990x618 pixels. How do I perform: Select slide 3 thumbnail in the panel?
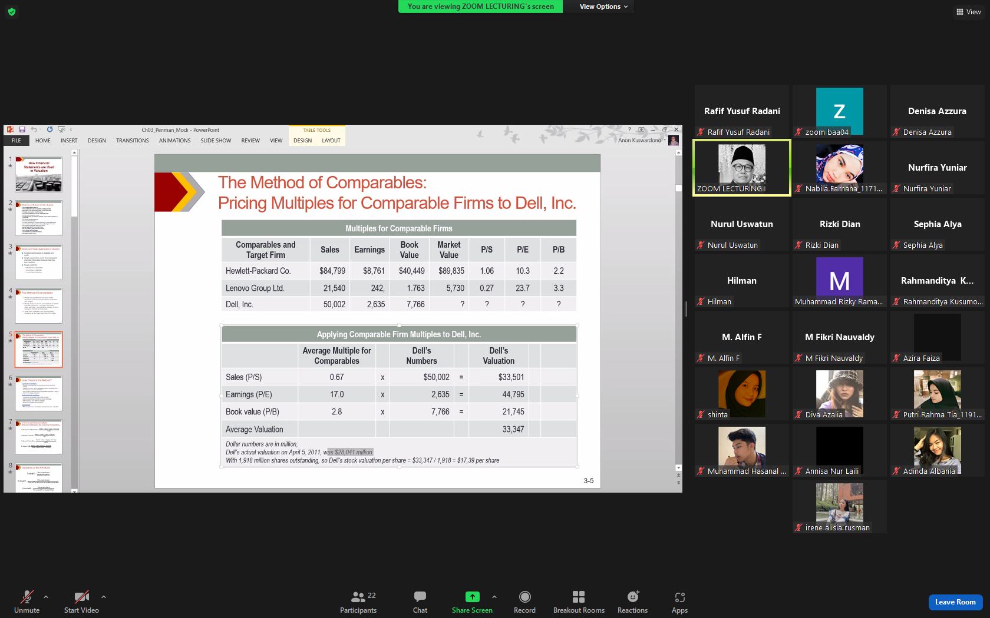39,262
